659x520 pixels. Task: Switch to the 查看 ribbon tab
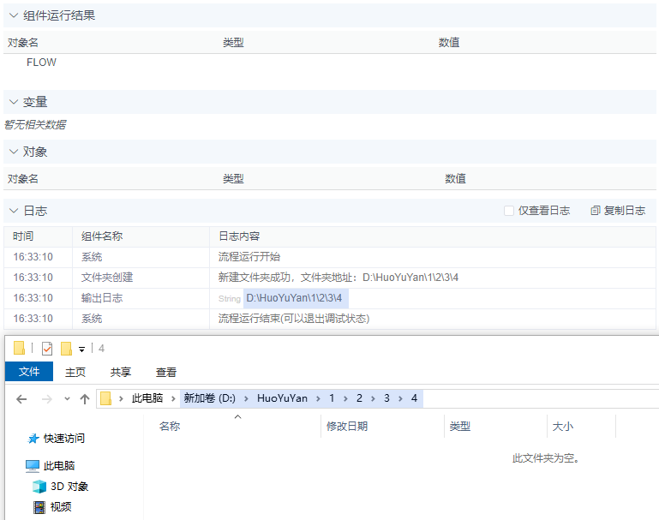click(x=166, y=372)
